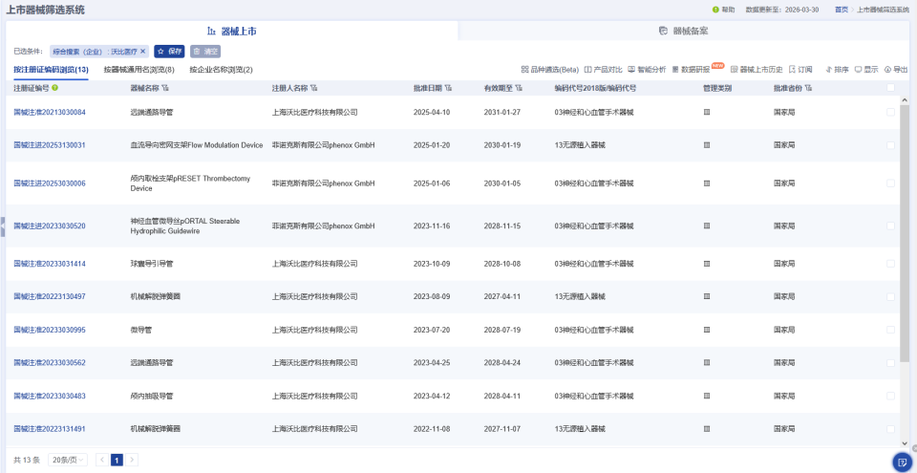Screen dimensions: 917x473
Task: Remove the 沃比医疗 filter tag
Action: tap(143, 52)
